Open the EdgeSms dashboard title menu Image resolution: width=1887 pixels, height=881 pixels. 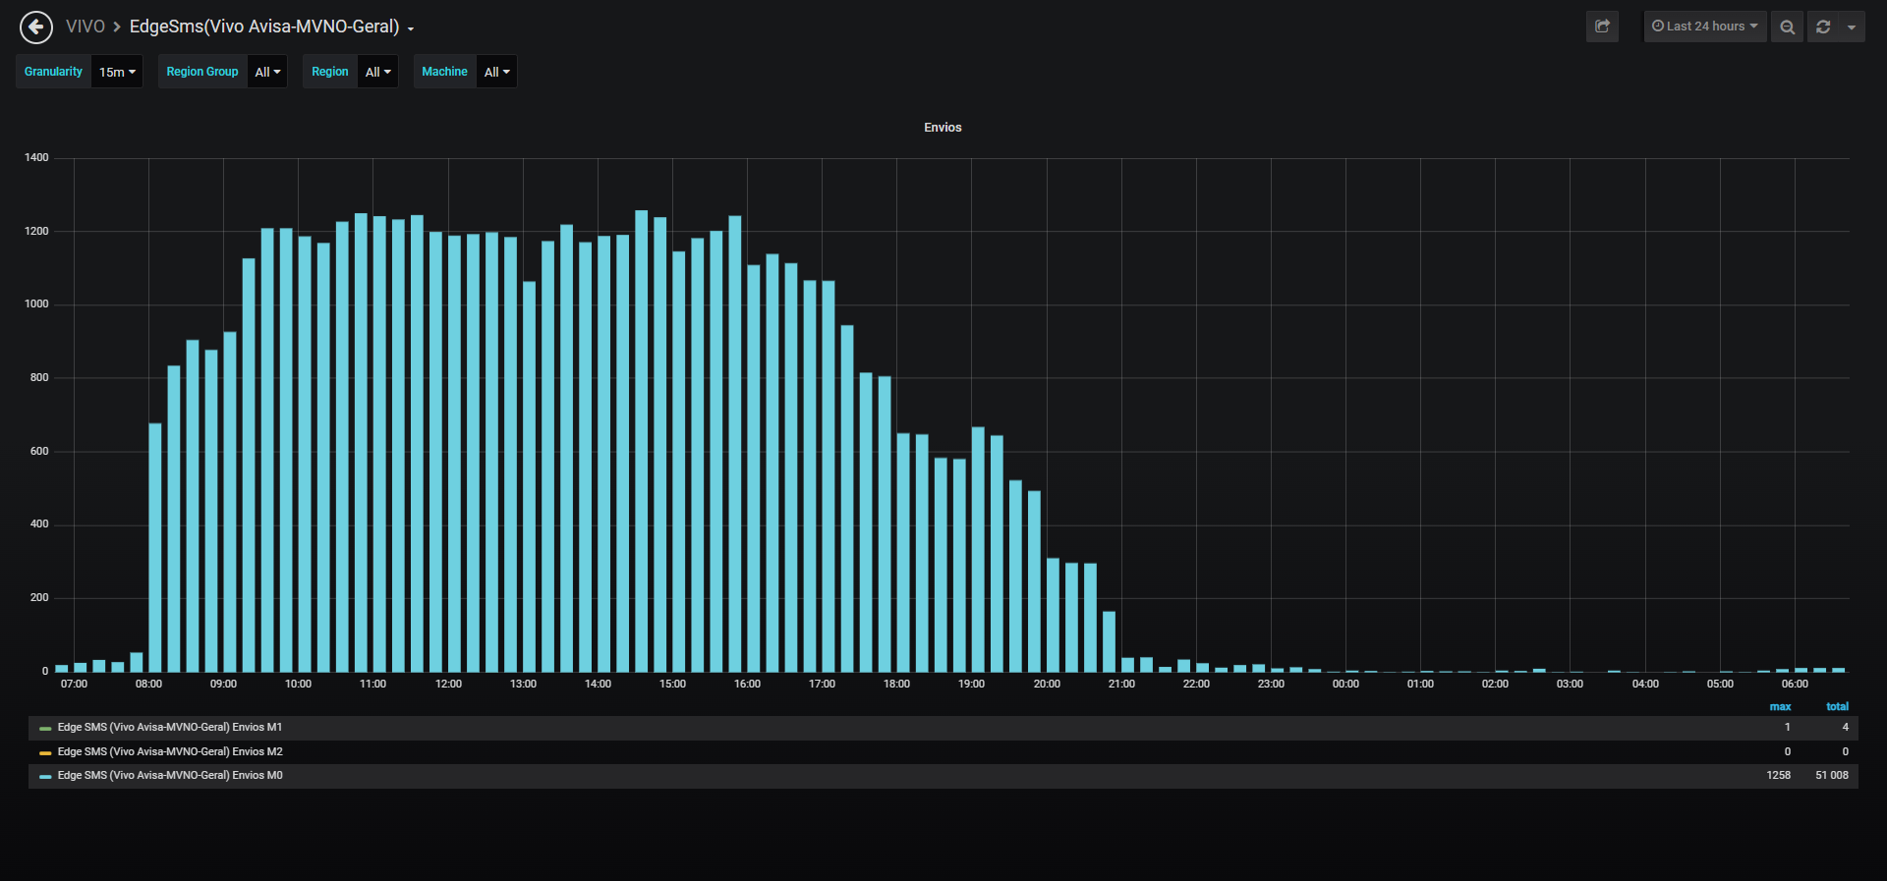pos(271,27)
